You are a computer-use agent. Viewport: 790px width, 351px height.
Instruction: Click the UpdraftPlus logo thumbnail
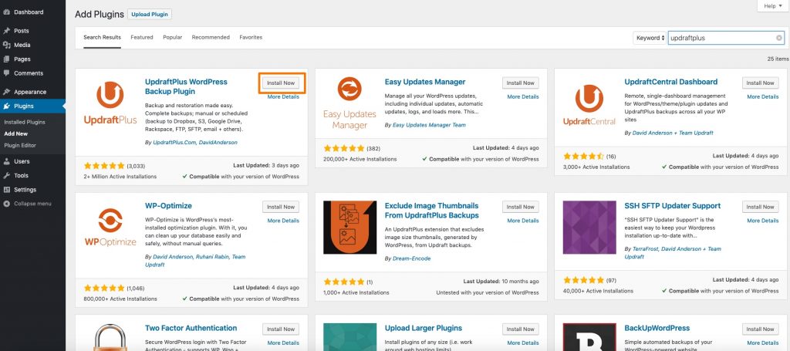pyautogui.click(x=110, y=103)
